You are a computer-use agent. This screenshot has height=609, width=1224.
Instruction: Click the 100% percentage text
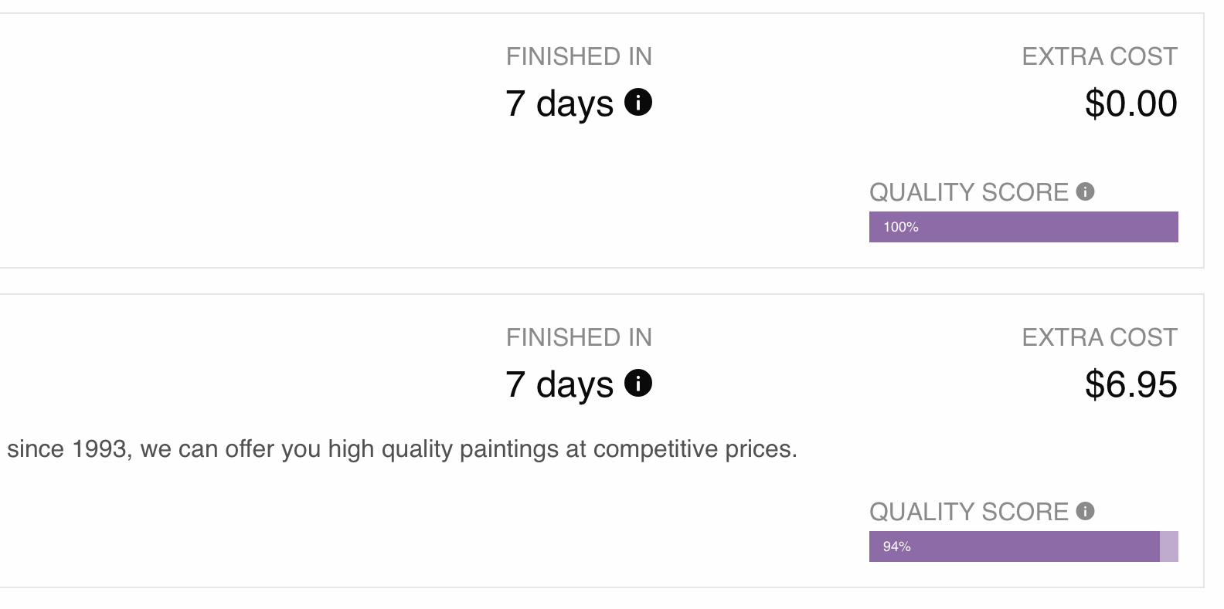(901, 227)
